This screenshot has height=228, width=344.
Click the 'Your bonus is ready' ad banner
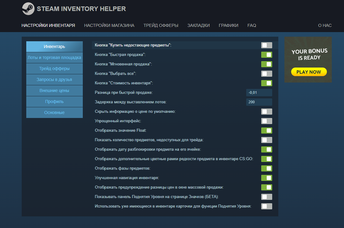tap(308, 60)
